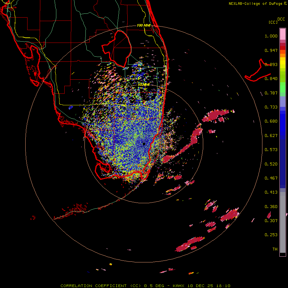Select the 0.307 scale value
This screenshot has height=288, width=288.
(x=271, y=221)
